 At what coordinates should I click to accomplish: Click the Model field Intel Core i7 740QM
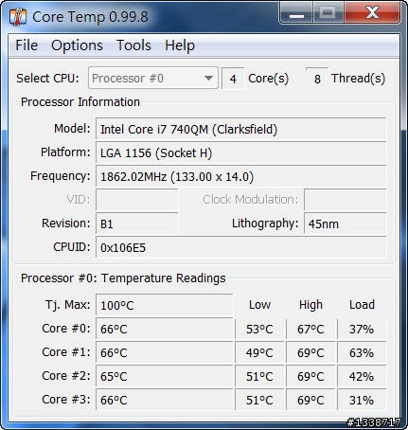coord(241,129)
